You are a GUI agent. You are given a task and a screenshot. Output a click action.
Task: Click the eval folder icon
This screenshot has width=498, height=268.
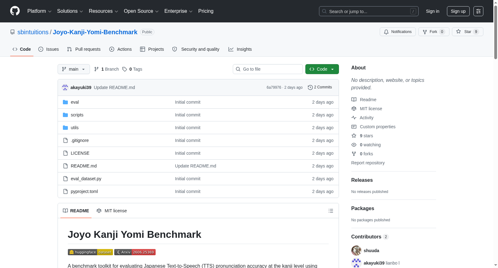coord(65,102)
